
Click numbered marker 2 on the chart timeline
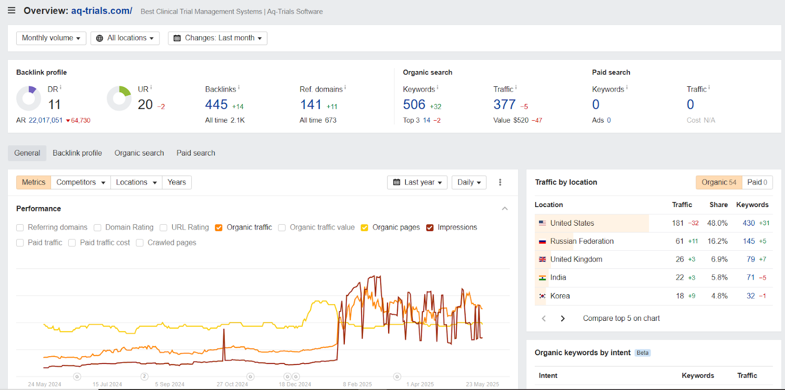point(144,377)
